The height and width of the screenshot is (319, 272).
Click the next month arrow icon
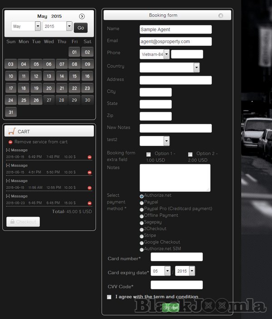click(x=82, y=16)
